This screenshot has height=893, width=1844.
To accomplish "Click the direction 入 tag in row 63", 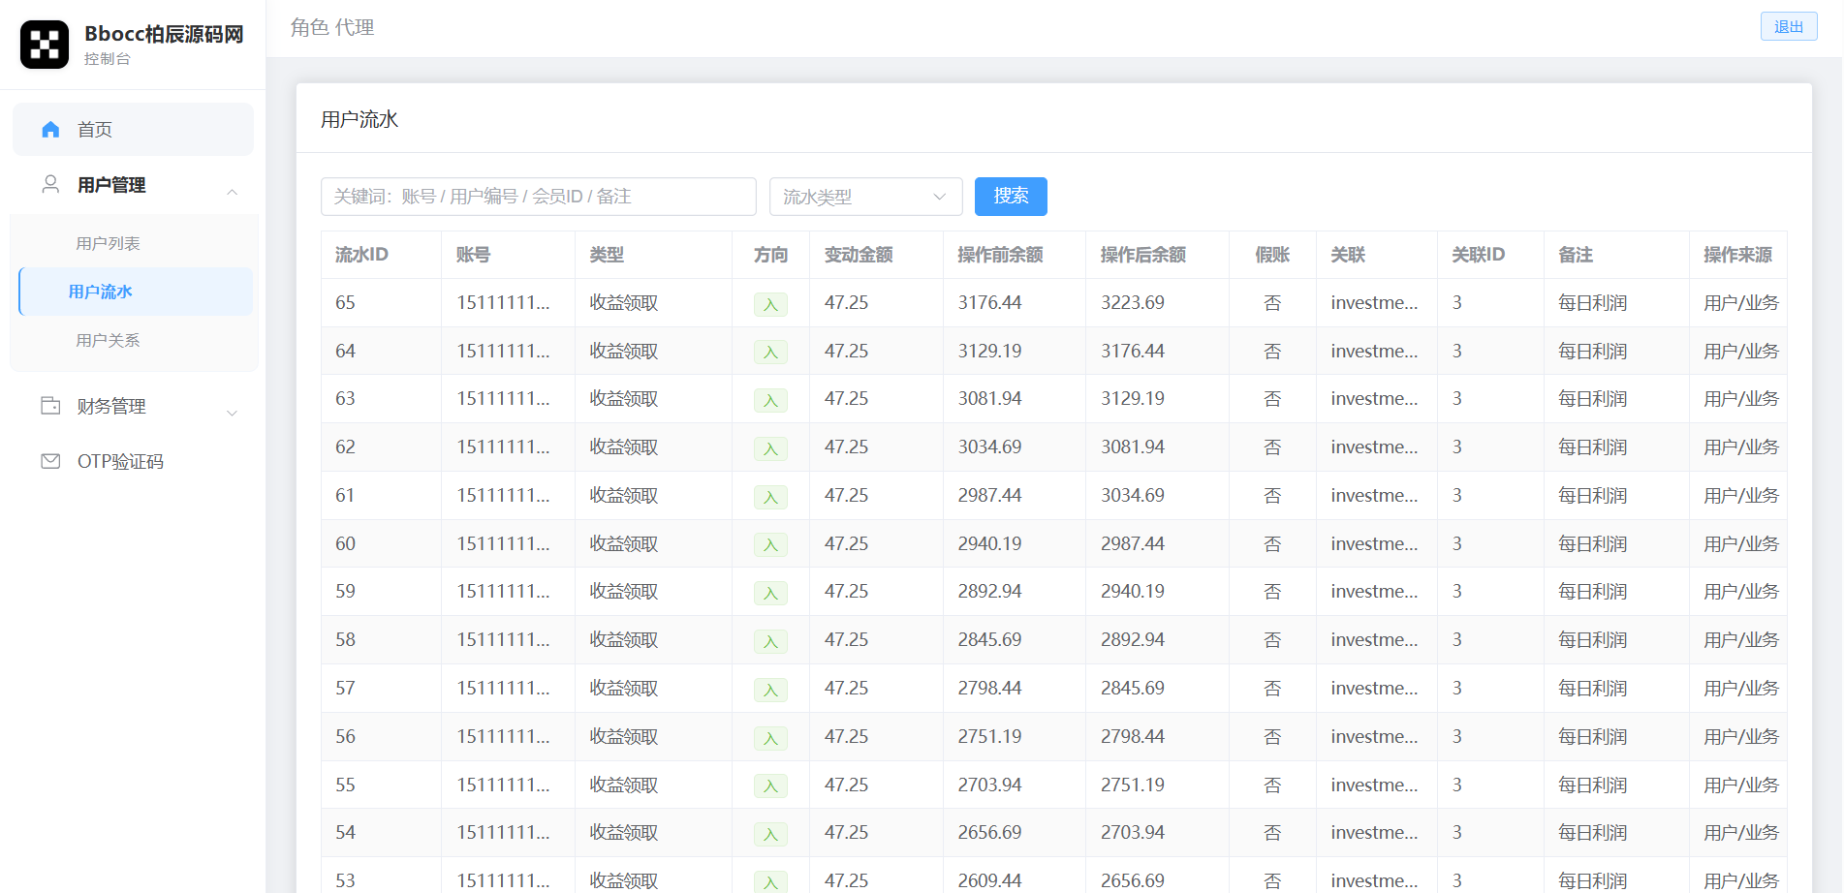I will 770,400.
